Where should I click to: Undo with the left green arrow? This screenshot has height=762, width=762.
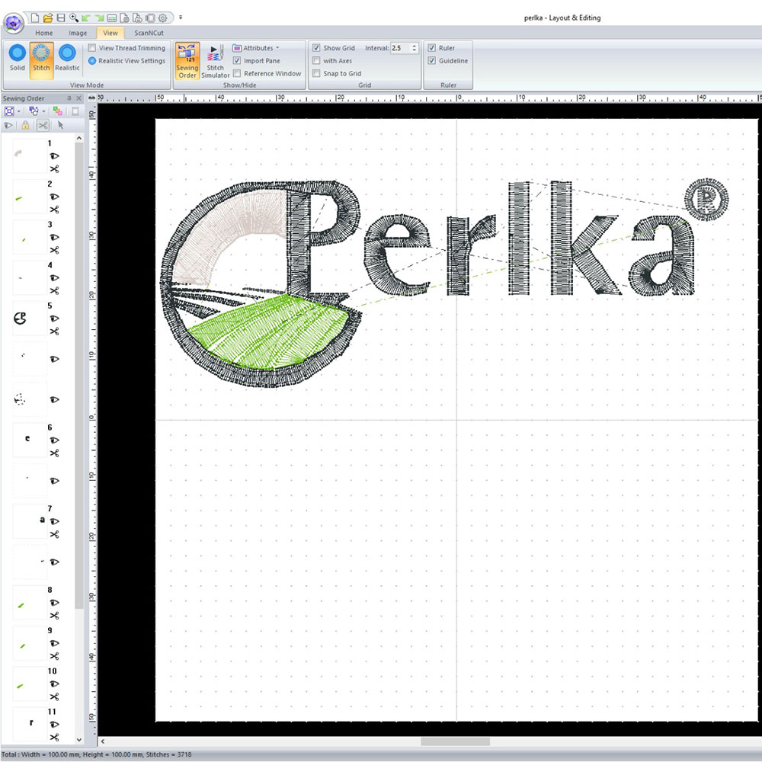[86, 18]
